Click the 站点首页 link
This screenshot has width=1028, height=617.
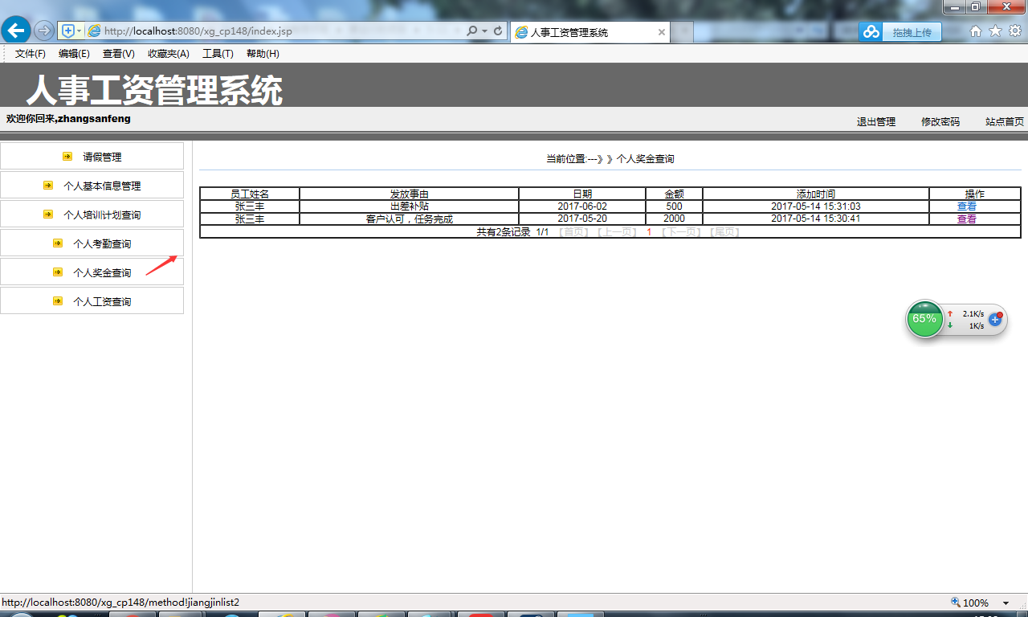pos(1005,122)
